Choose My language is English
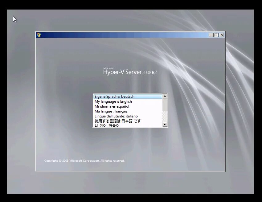 pos(128,101)
